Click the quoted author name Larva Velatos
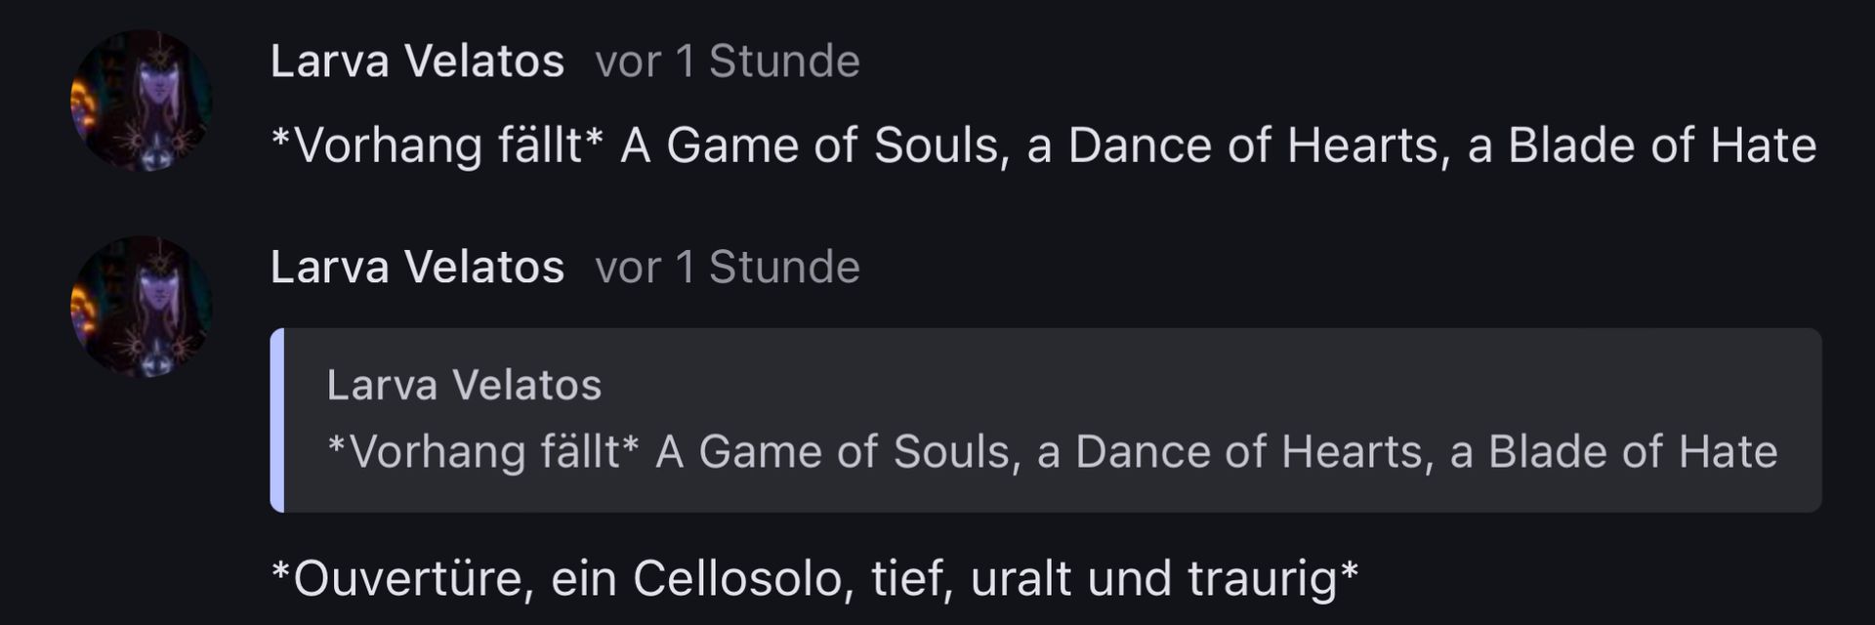The image size is (1875, 625). pos(464,386)
